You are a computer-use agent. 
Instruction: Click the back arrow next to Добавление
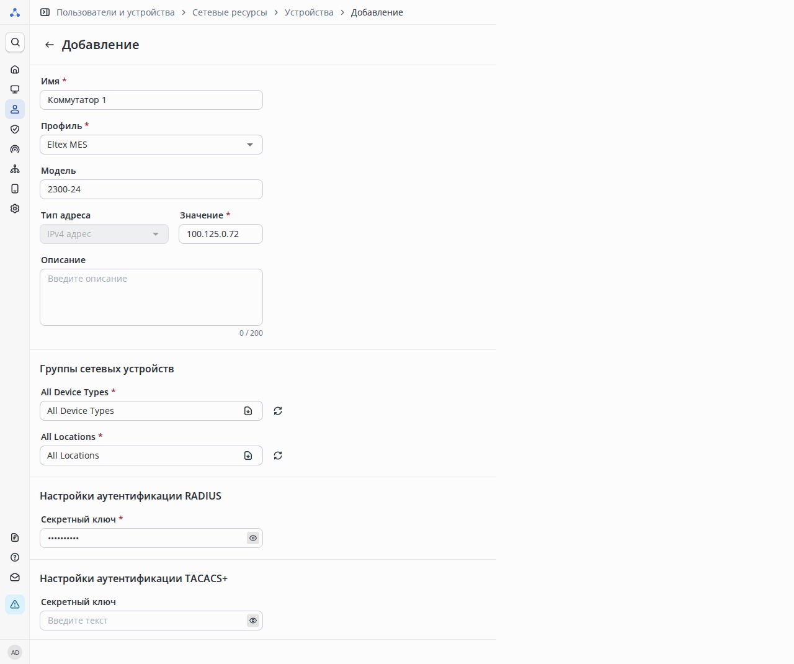point(50,45)
